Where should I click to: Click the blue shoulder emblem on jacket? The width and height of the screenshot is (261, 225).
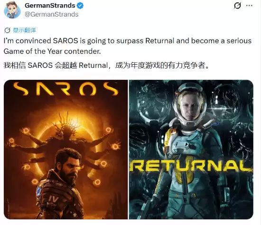pyautogui.click(x=38, y=191)
